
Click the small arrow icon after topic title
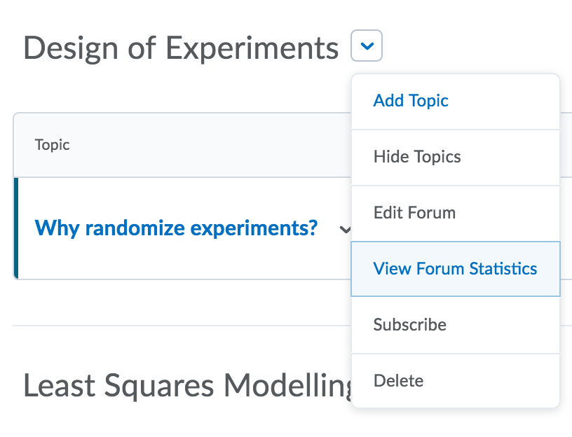pyautogui.click(x=344, y=229)
